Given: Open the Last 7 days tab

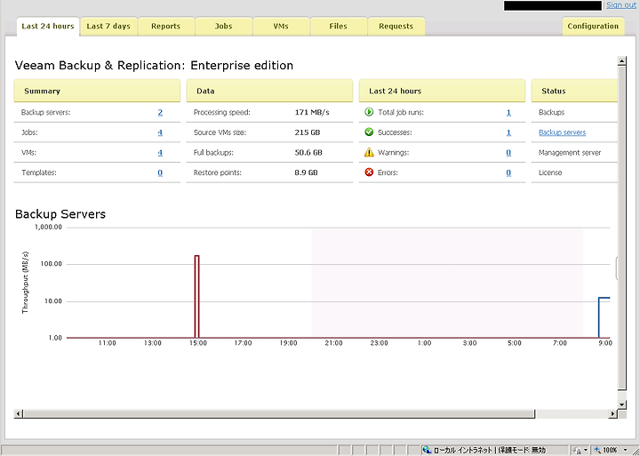Looking at the screenshot, I should click(x=108, y=26).
